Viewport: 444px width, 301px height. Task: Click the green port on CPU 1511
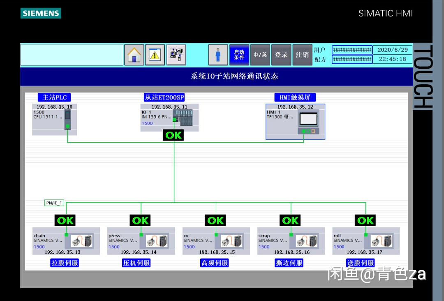click(67, 126)
